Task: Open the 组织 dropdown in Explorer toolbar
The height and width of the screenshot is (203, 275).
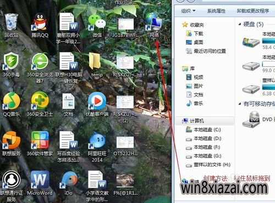Action: (188, 11)
